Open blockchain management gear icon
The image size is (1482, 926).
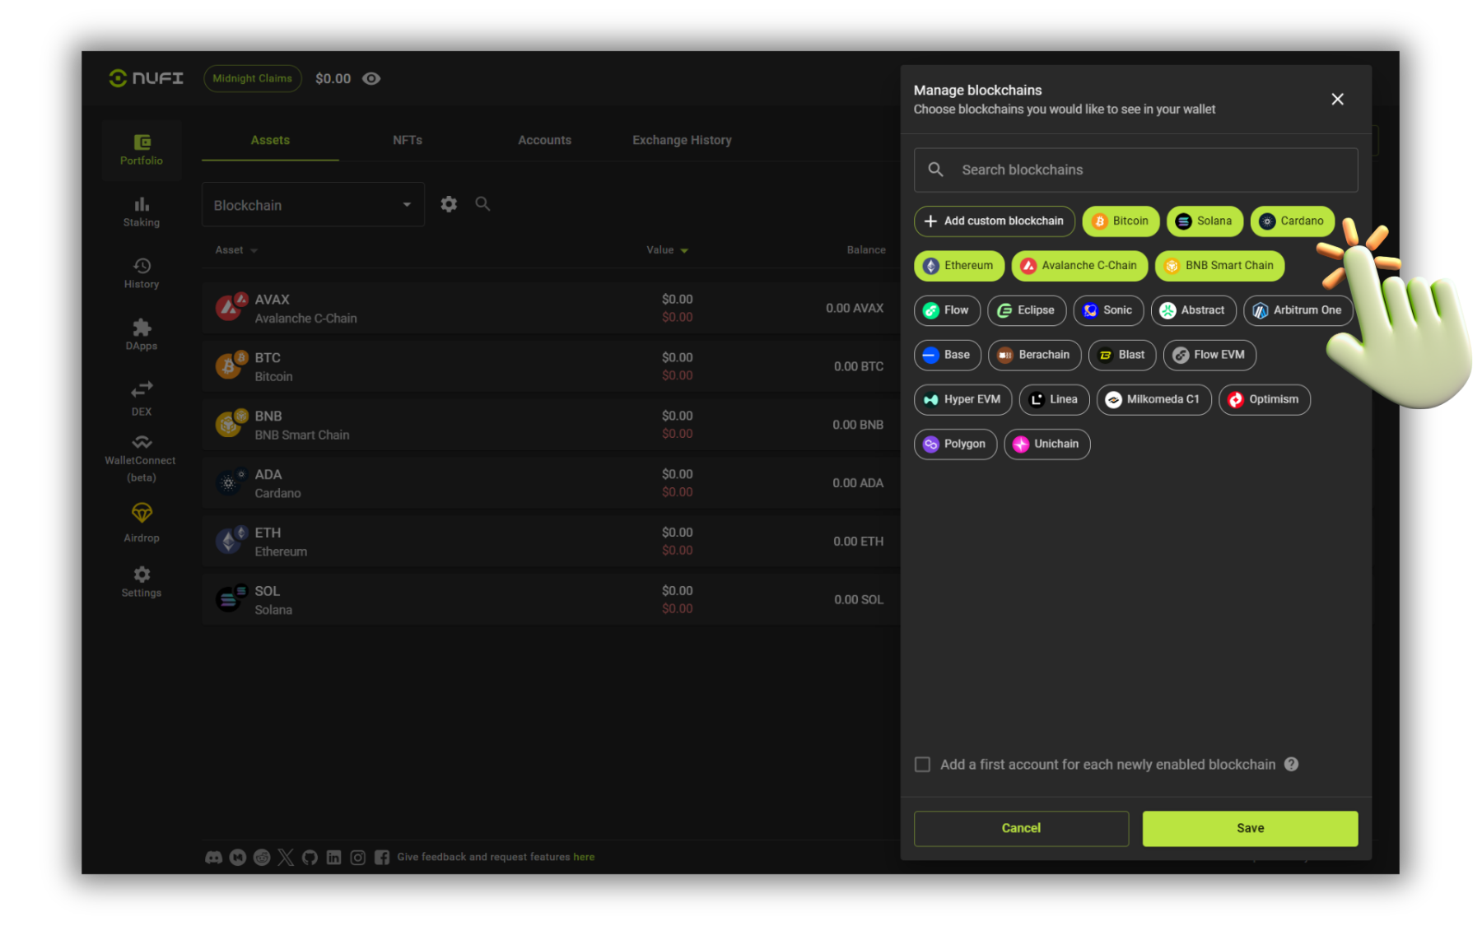(x=449, y=204)
